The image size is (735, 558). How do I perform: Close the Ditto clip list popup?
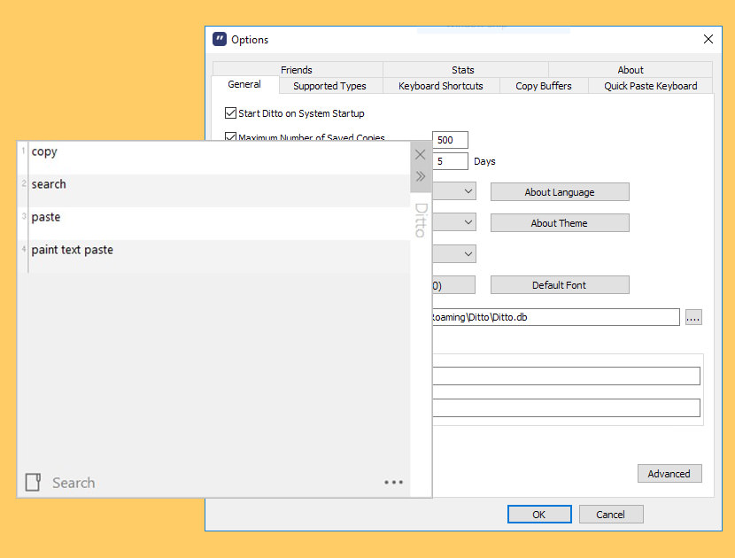[x=420, y=155]
